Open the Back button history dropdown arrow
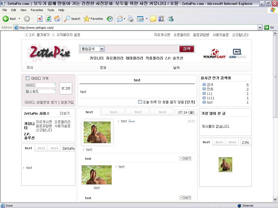Screen dimensions: 278x208 point(19,19)
